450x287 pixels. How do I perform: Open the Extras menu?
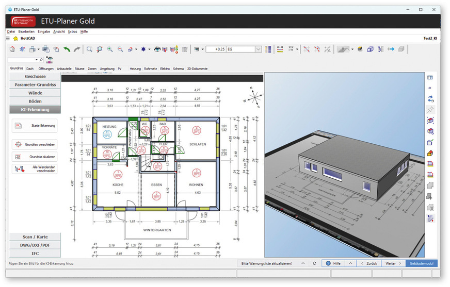click(72, 31)
